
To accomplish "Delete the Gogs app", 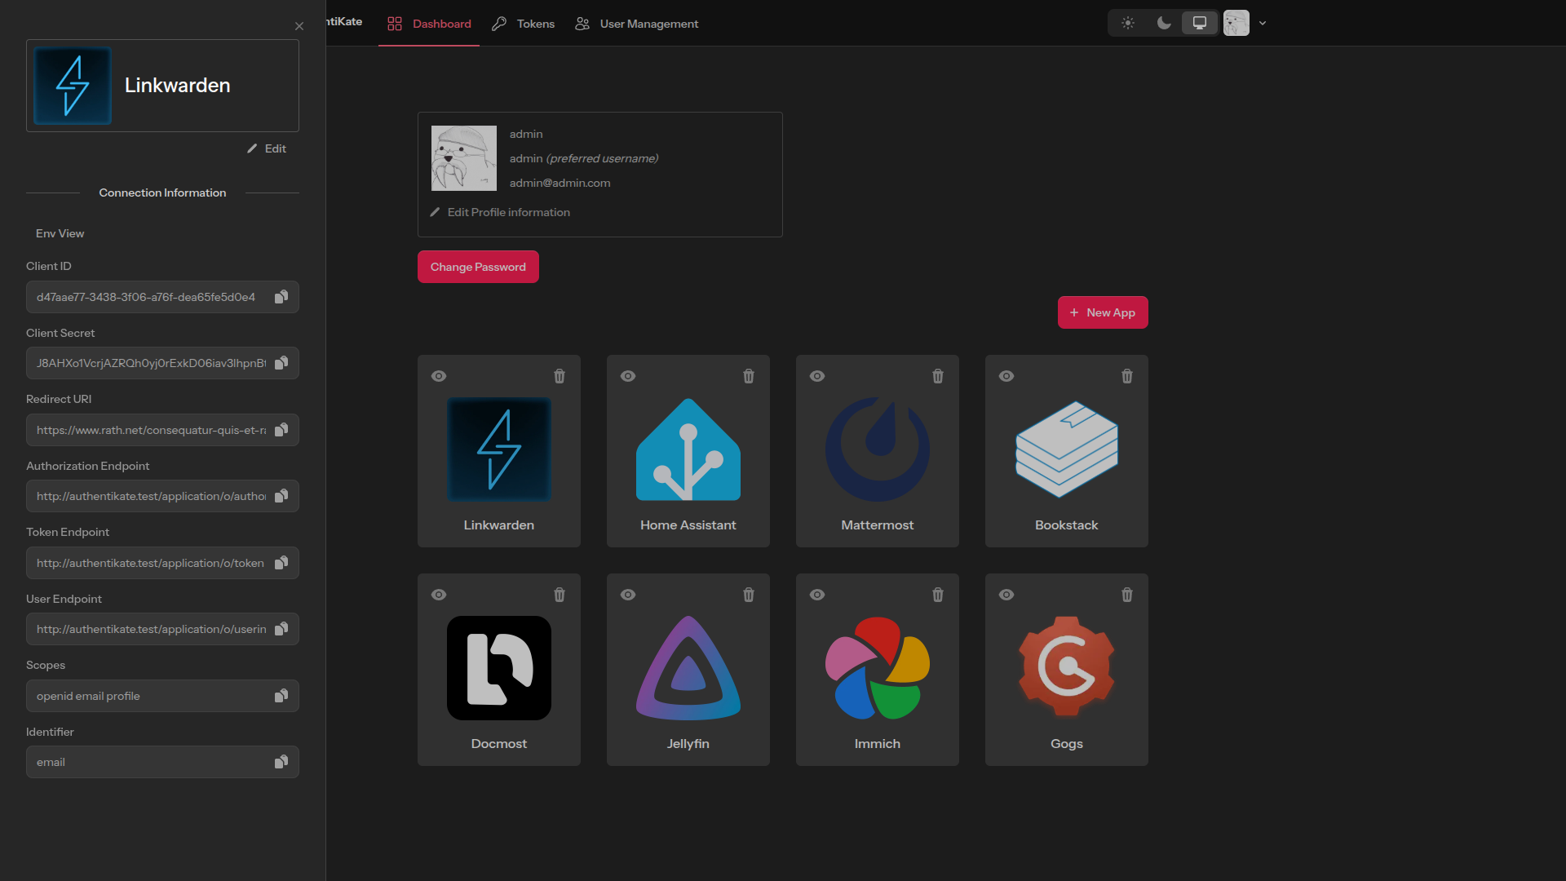I will 1127,595.
